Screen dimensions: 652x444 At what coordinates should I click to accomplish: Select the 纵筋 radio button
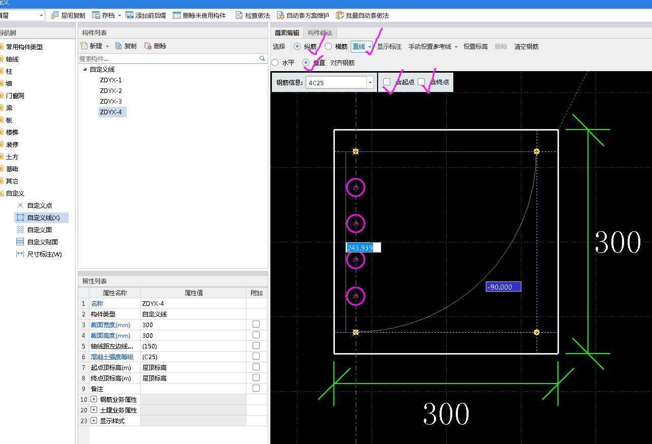coord(297,46)
